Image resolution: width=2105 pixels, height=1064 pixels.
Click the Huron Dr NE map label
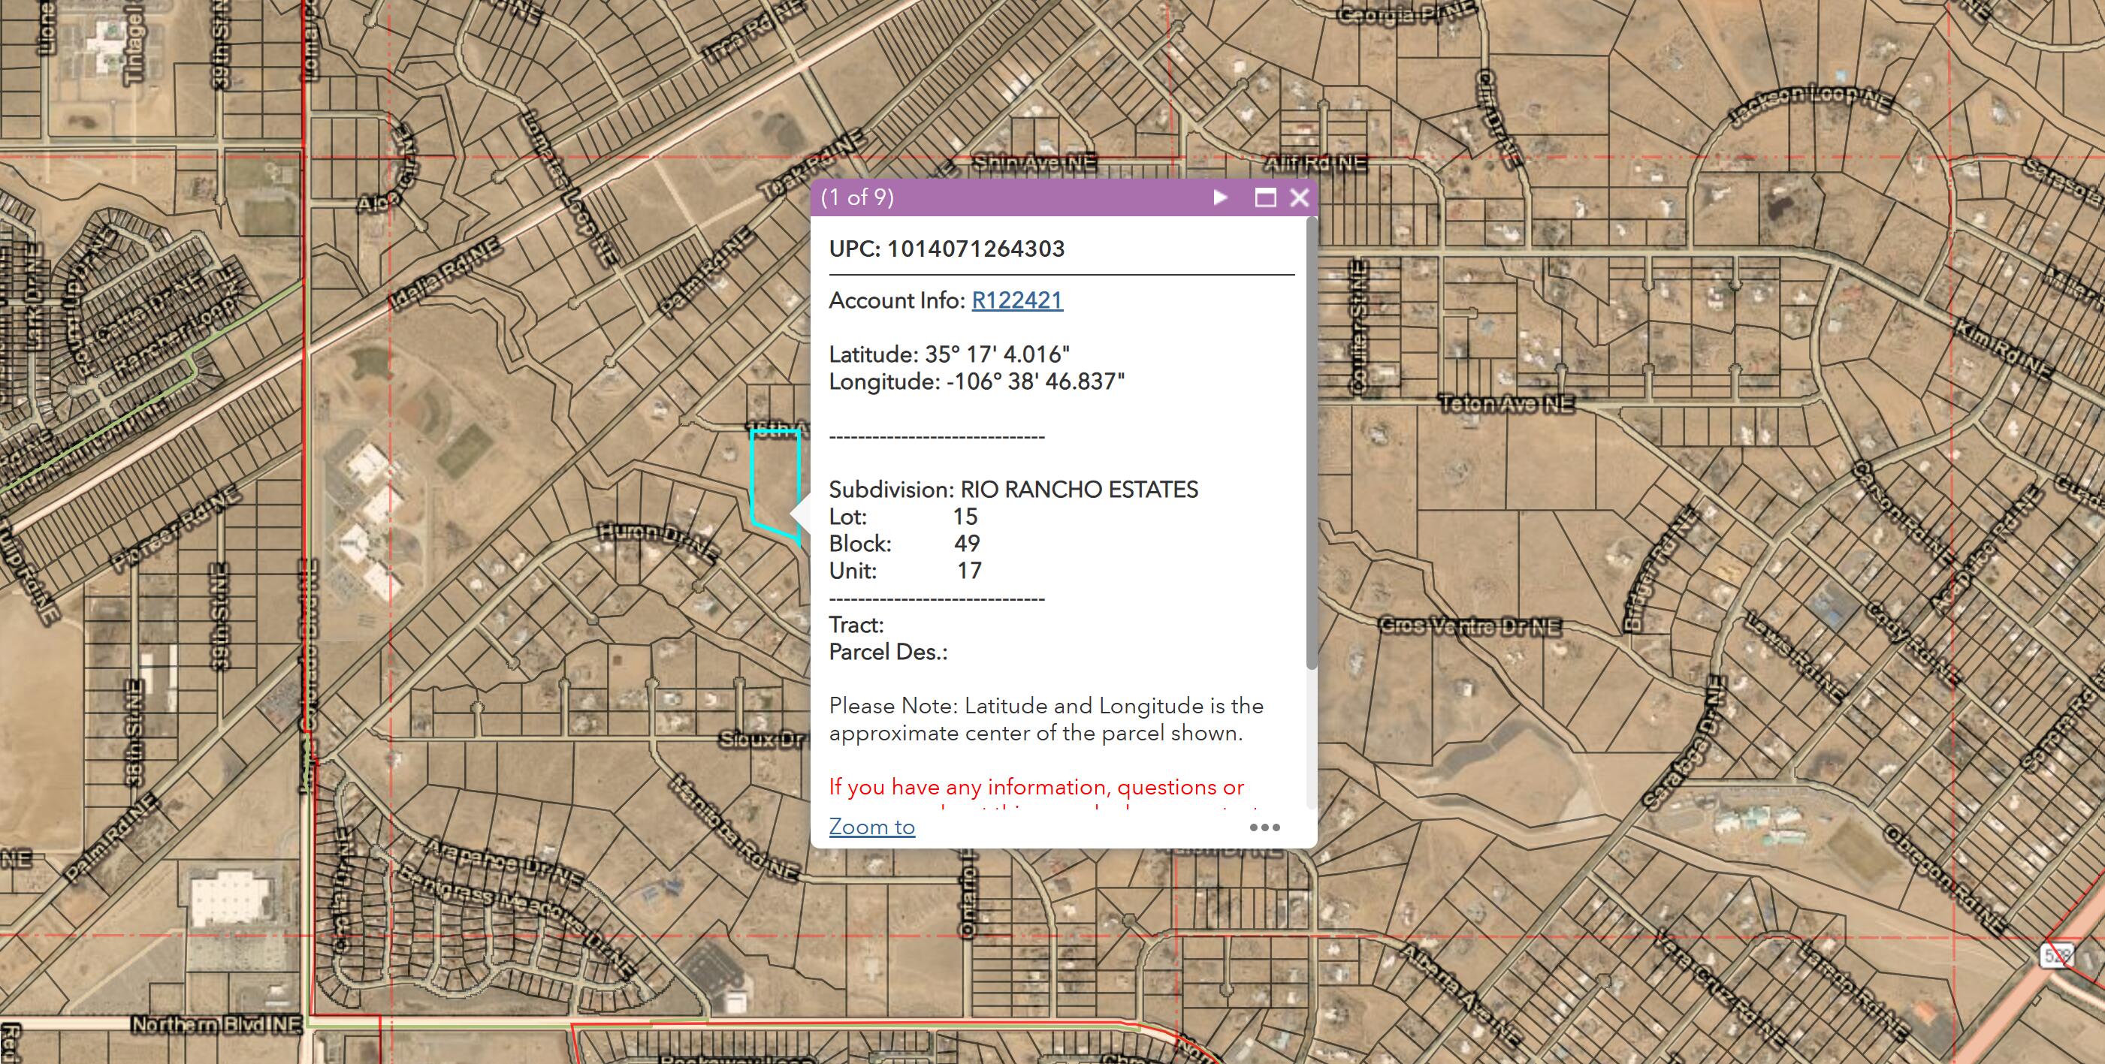point(658,541)
